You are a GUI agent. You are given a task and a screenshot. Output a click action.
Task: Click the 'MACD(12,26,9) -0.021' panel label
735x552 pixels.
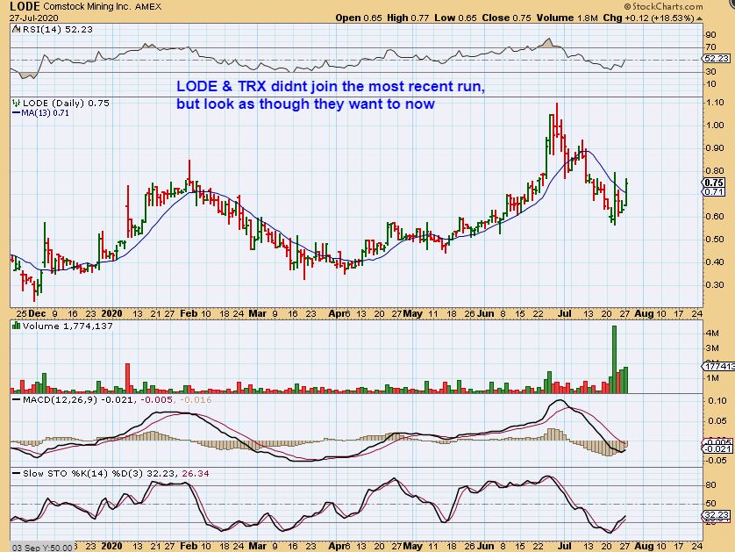tap(79, 400)
